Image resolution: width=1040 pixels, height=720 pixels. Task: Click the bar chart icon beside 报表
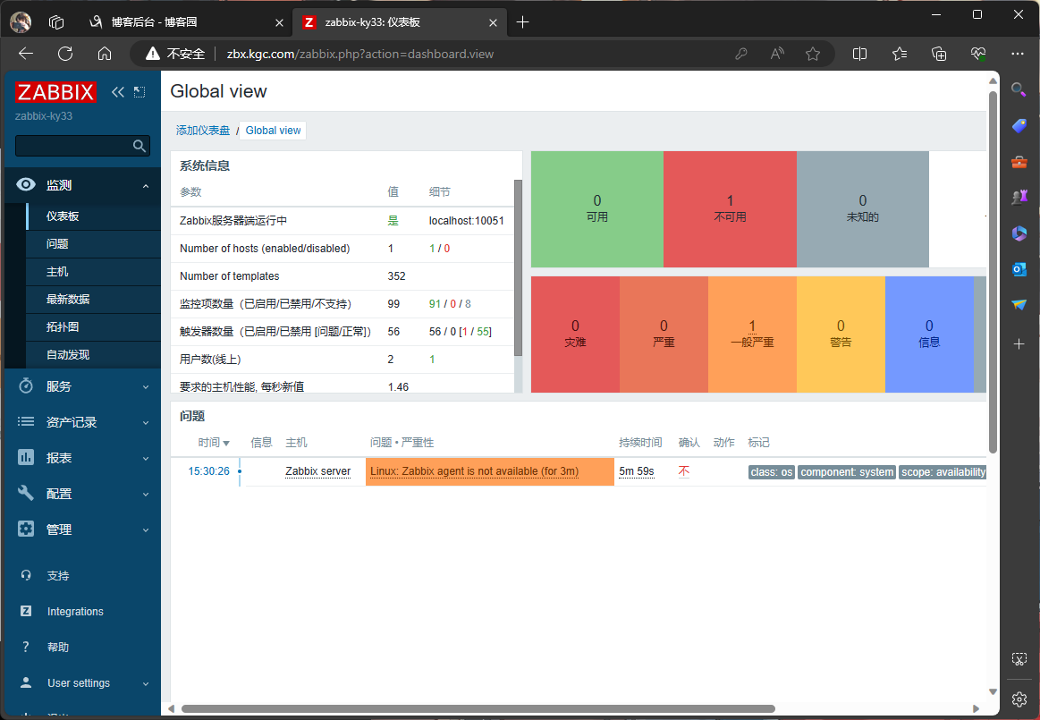(x=26, y=457)
